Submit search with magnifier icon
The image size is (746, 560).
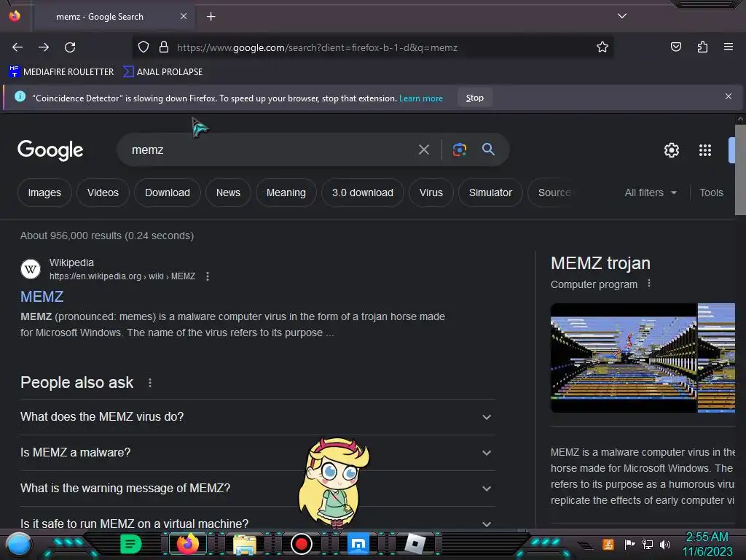pos(488,149)
